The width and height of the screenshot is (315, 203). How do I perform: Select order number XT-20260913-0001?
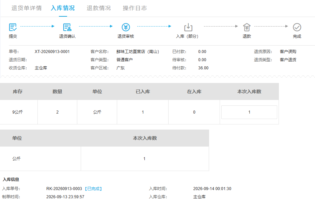[x=52, y=52]
